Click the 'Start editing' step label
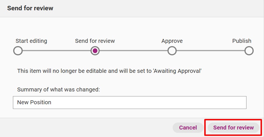 [31, 41]
